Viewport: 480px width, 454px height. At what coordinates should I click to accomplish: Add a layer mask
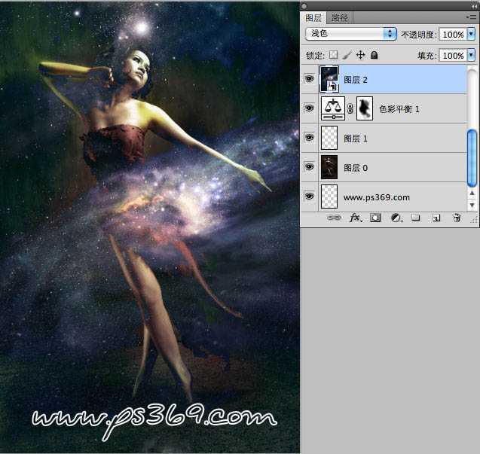(x=375, y=218)
